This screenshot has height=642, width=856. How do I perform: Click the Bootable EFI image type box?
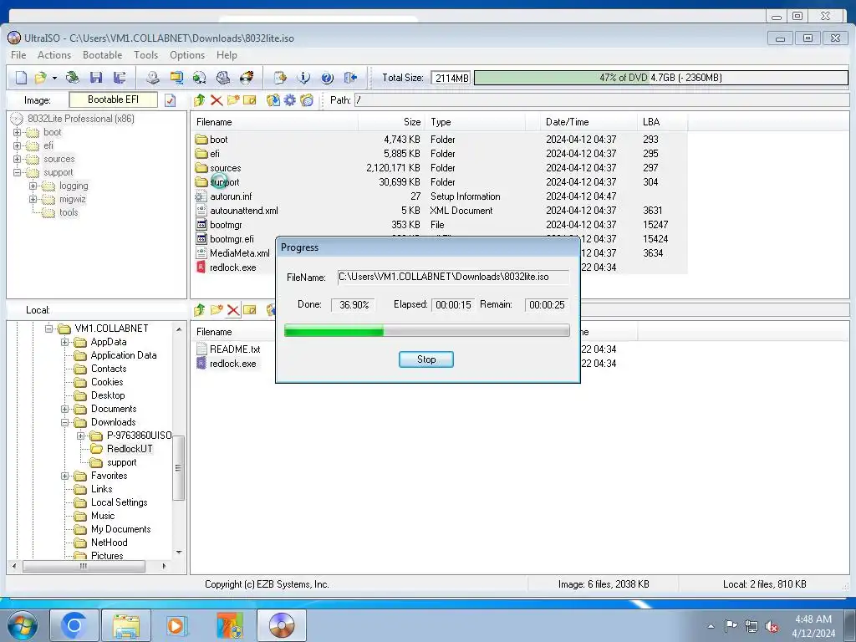coord(113,100)
